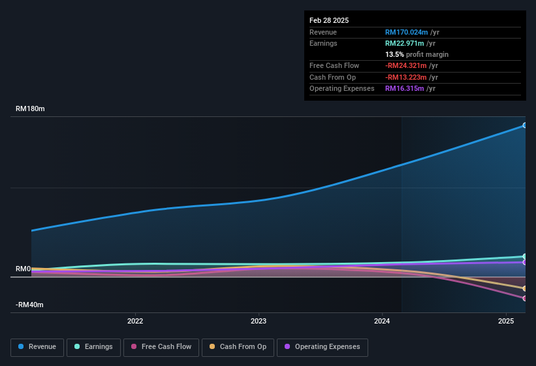Click the Cash From Op label in tooltip
Screen dimensions: 536x366
click(x=332, y=77)
